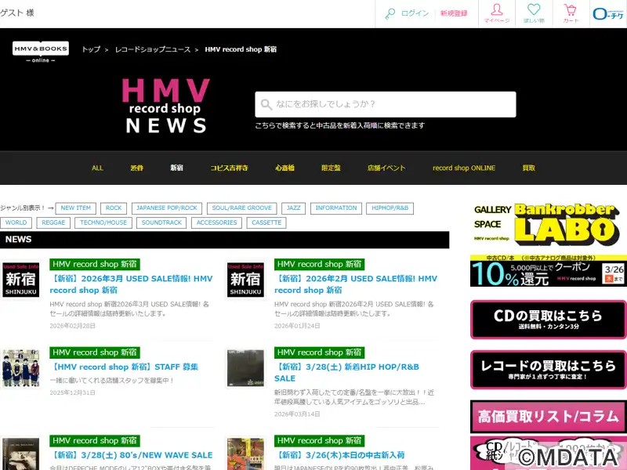Select the 渋谷 nav tab
Viewport: 627px width, 470px height.
(x=136, y=168)
